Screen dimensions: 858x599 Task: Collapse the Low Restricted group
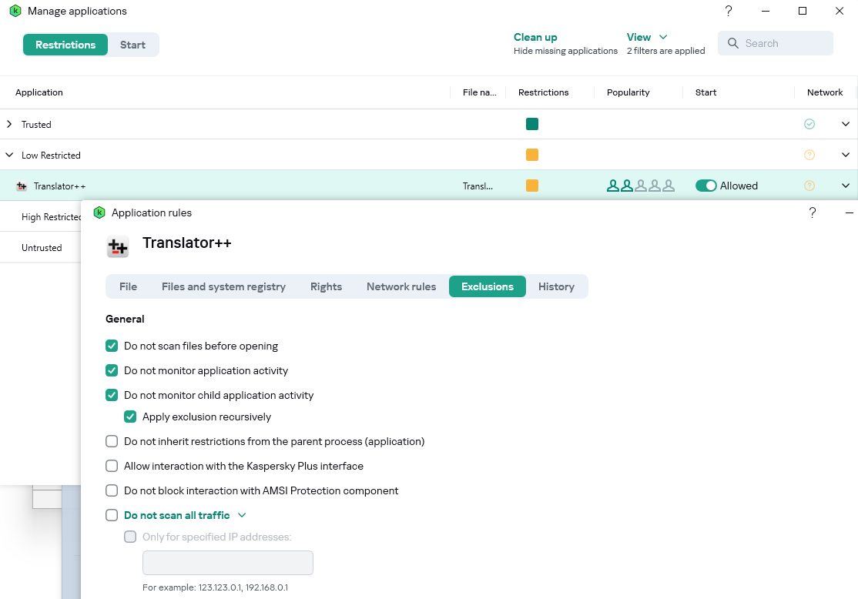pyautogui.click(x=9, y=155)
